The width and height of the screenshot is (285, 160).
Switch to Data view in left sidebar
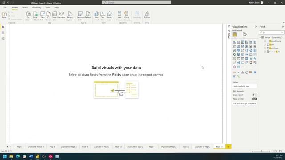click(x=3, y=32)
